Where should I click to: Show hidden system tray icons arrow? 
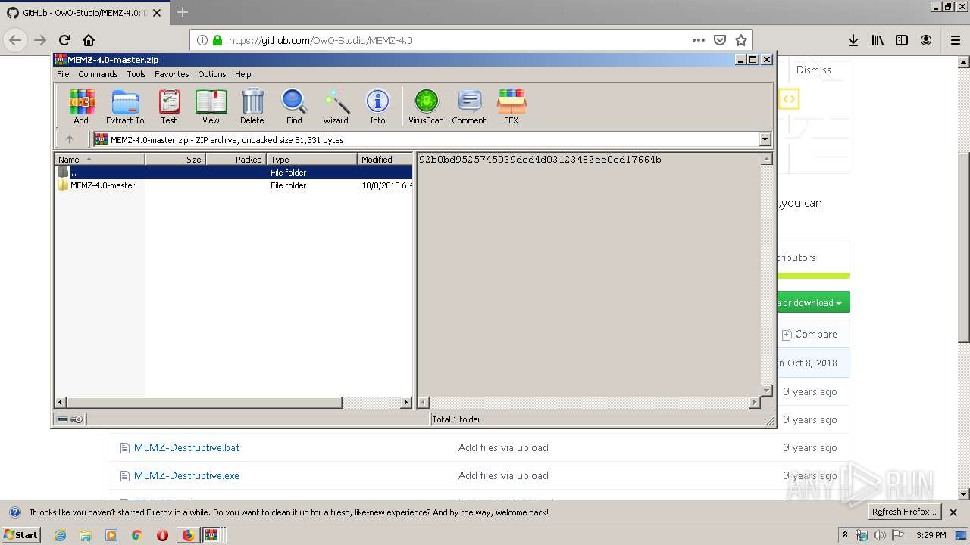click(845, 535)
